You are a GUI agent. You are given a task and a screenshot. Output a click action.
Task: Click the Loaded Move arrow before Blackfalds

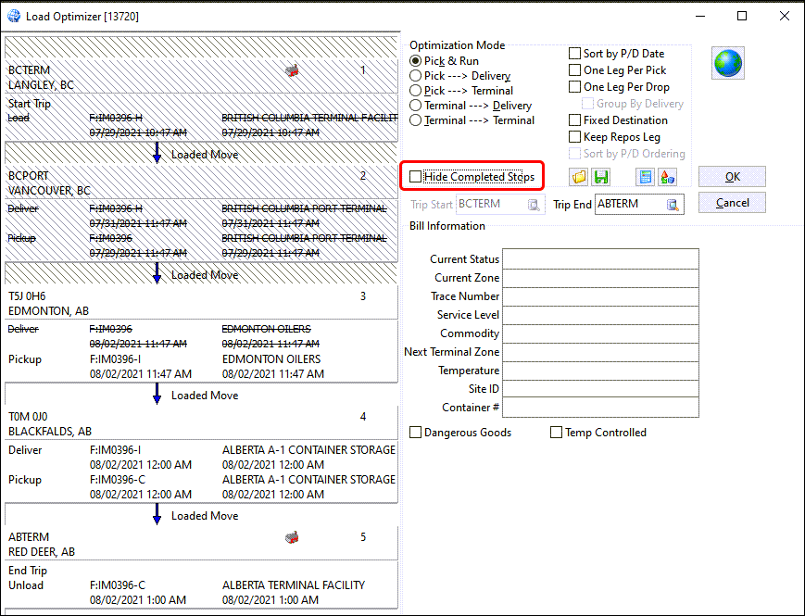[157, 396]
